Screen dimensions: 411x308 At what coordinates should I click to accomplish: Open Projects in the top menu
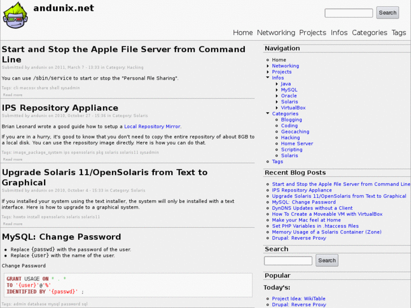coord(313,33)
